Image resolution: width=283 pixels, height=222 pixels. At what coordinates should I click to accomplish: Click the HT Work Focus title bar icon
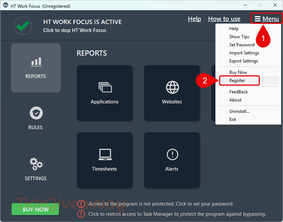6,5
